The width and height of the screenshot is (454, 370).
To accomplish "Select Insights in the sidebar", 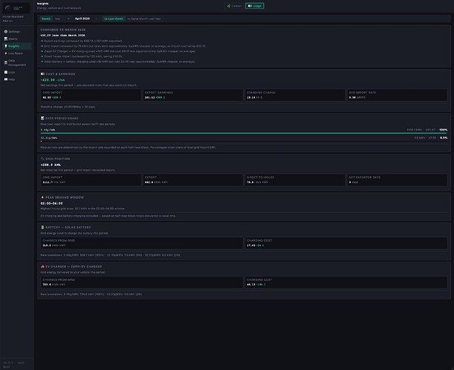I will pos(17,46).
